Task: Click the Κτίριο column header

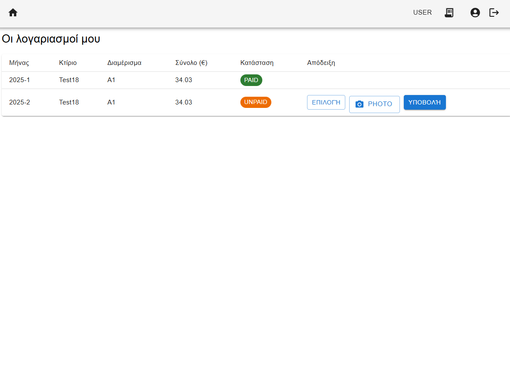Action: pos(68,62)
